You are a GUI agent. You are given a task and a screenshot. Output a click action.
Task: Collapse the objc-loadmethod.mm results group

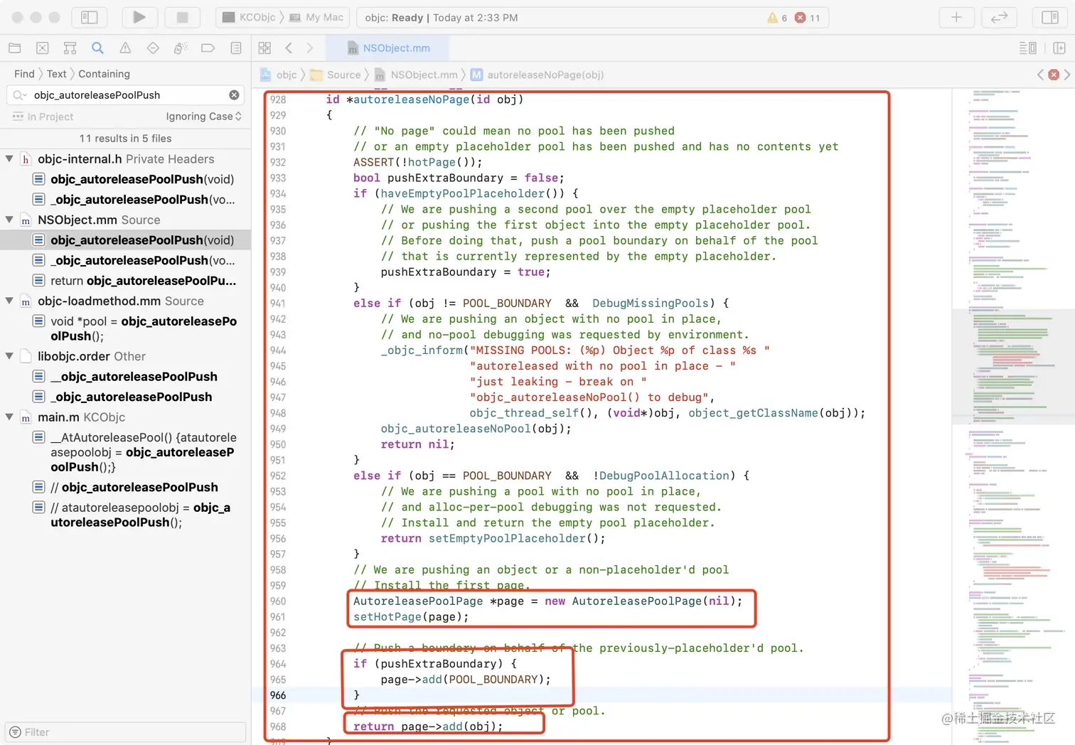click(x=9, y=301)
